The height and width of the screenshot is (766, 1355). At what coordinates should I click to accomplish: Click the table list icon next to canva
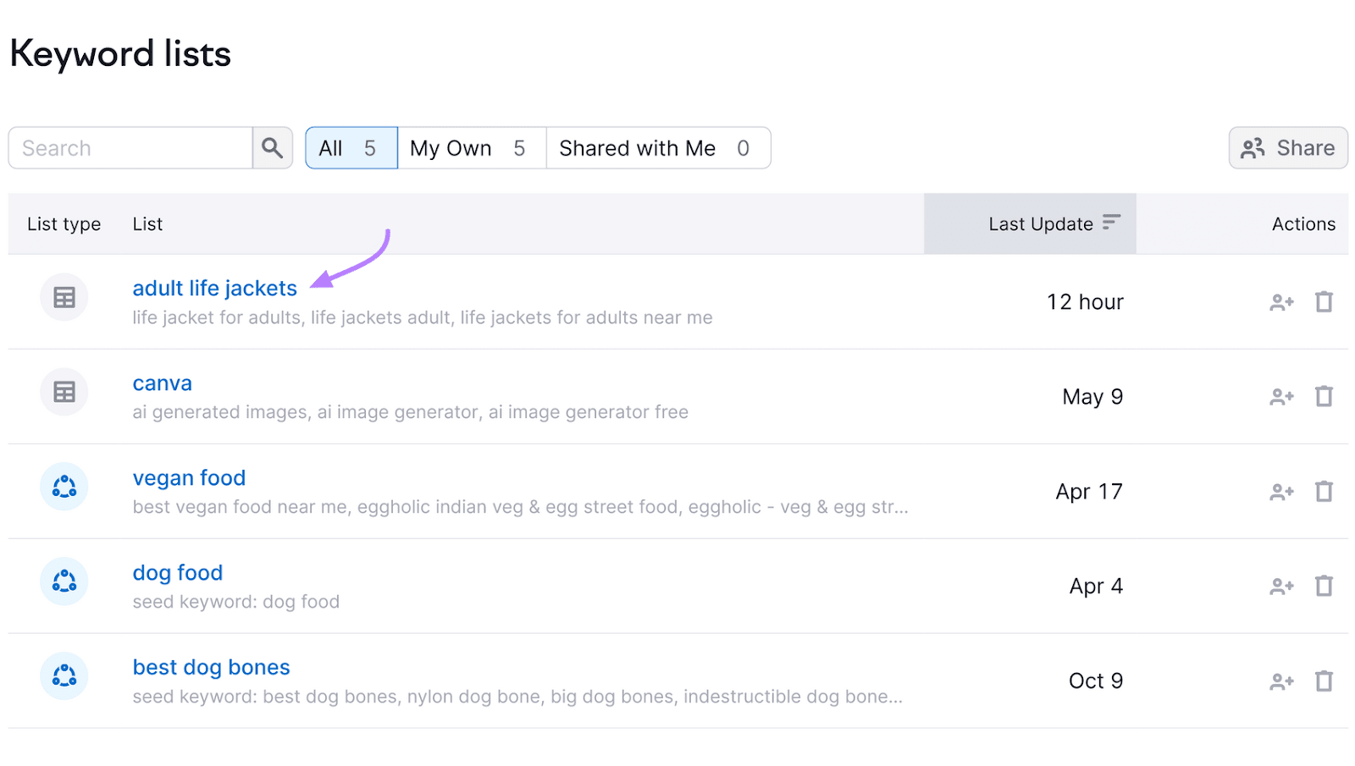(x=64, y=392)
